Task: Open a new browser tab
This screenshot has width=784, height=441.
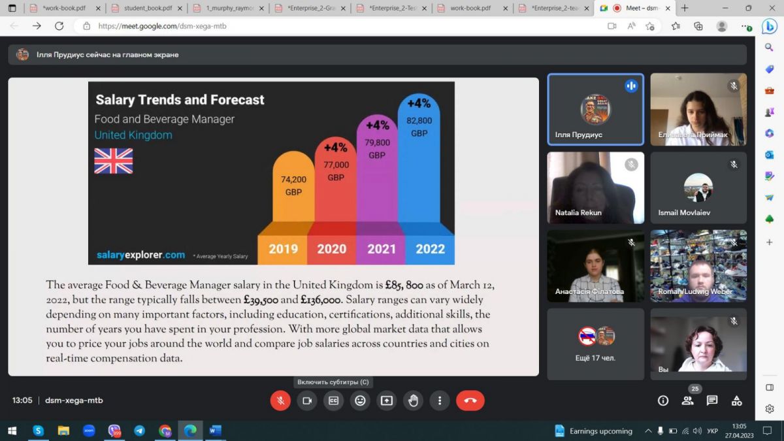Action: [x=685, y=8]
